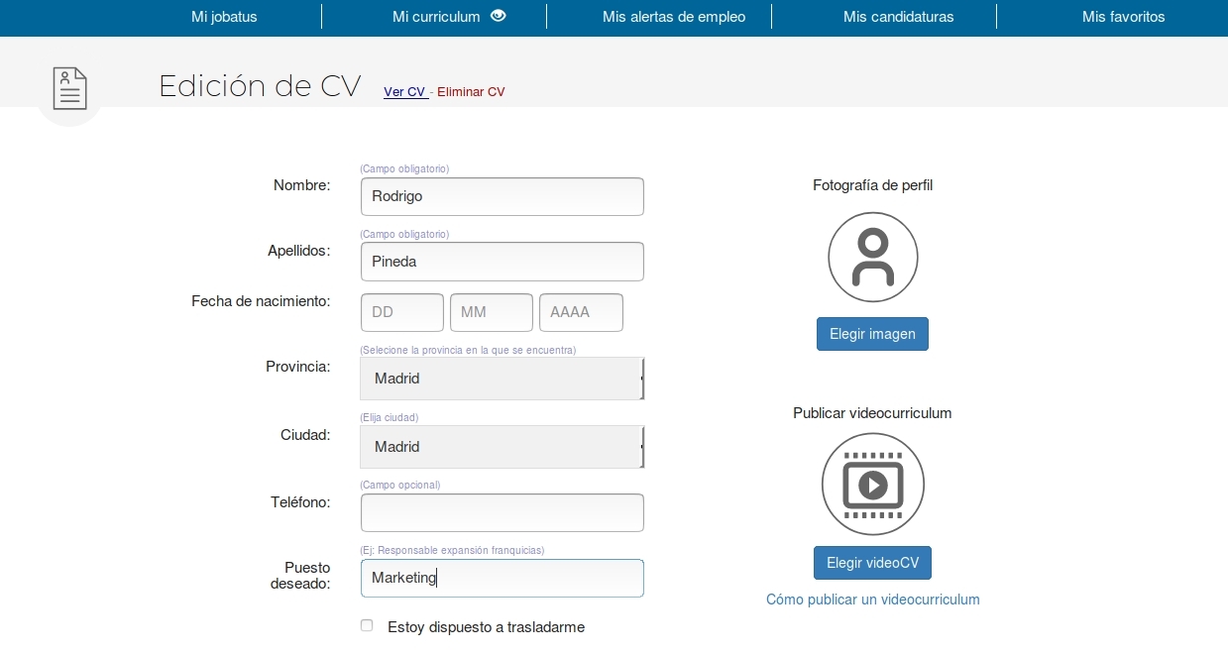Image resolution: width=1228 pixels, height=655 pixels.
Task: Open the Cómo publicar un videocurriculum link
Action: point(872,600)
